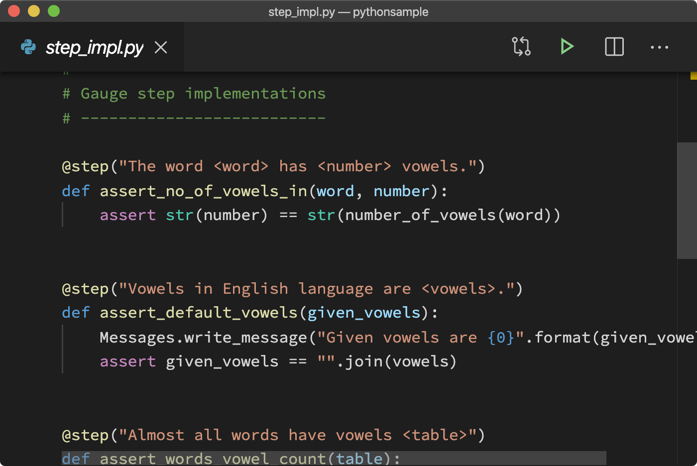Click the function name assert_default_vowels
The width and height of the screenshot is (697, 466).
click(199, 313)
